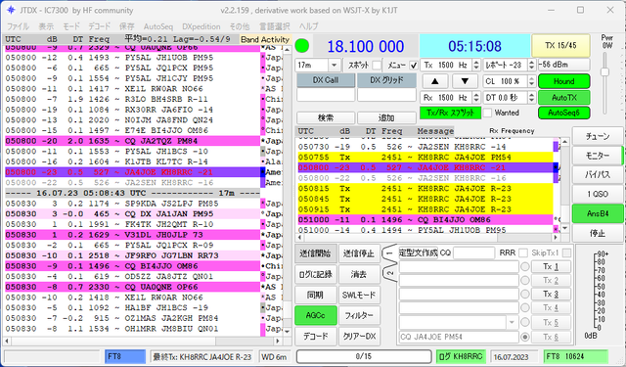Adjust the Tx 1500 Hz spinner arrows
Image resolution: width=626 pixels, height=367 pixels.
(x=476, y=65)
